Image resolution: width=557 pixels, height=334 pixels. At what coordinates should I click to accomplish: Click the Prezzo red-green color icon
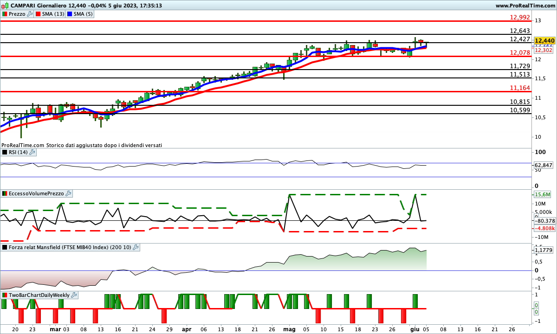[5, 14]
